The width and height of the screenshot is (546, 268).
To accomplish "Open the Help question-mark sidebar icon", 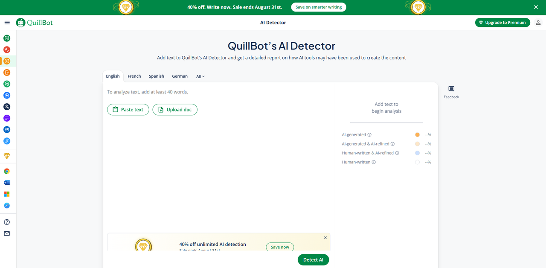I will pyautogui.click(x=7, y=222).
